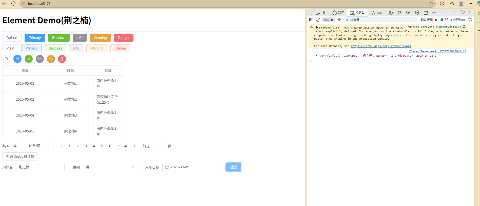Click the green checkmark circle button

[x=29, y=59]
